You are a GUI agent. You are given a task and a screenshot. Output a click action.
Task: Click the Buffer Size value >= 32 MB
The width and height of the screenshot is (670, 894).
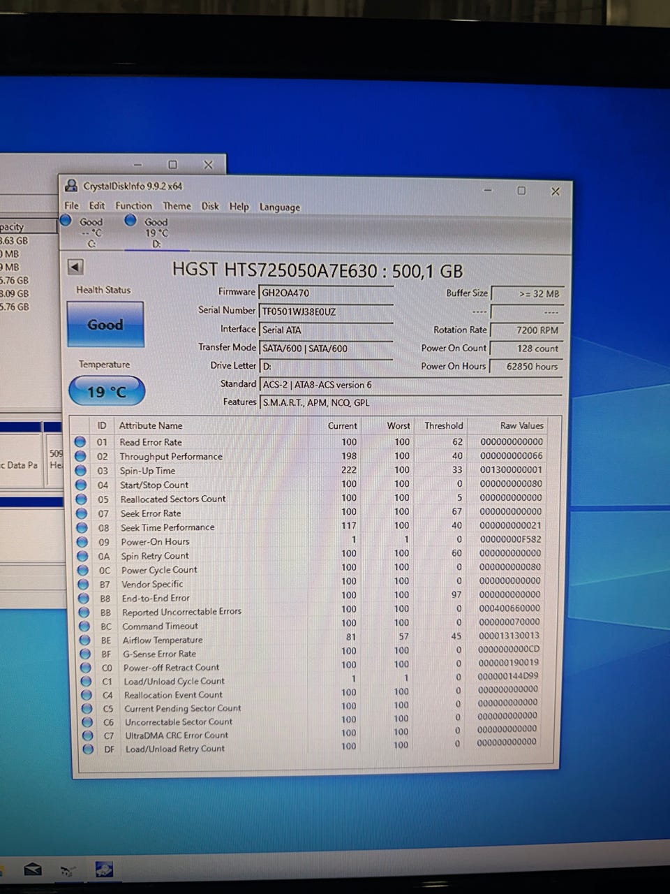(x=527, y=293)
